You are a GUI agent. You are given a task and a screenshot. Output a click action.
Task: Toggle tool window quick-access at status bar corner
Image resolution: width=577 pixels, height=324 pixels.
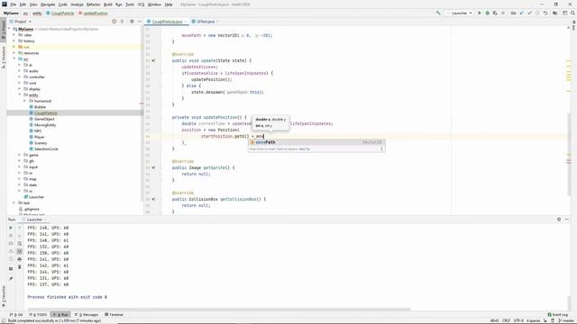pyautogui.click(x=3, y=320)
